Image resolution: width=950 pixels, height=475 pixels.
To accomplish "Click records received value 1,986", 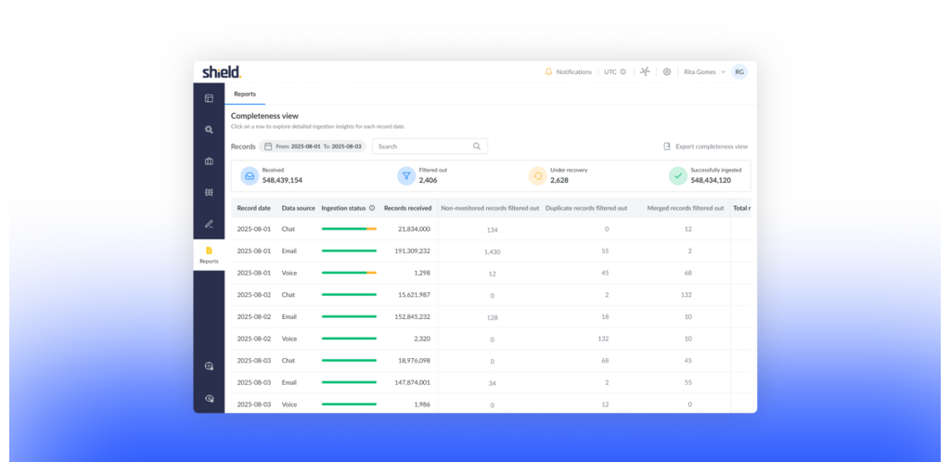I will [x=422, y=404].
